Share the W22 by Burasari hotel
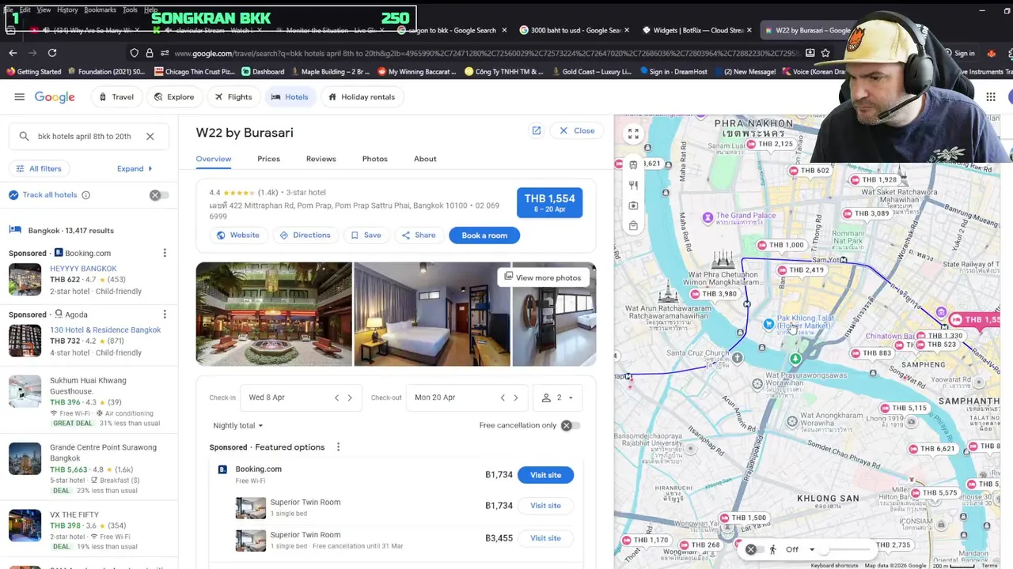 click(419, 235)
